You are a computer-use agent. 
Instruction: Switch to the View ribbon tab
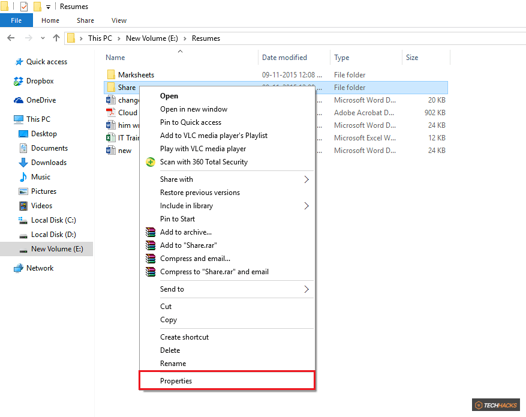pyautogui.click(x=118, y=20)
